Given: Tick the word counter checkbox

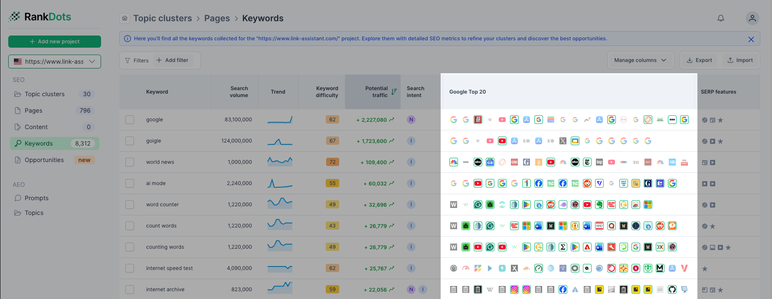Looking at the screenshot, I should pos(130,205).
